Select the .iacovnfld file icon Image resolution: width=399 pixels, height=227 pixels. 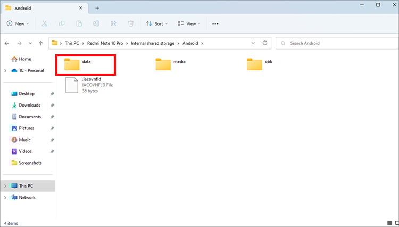(72, 85)
